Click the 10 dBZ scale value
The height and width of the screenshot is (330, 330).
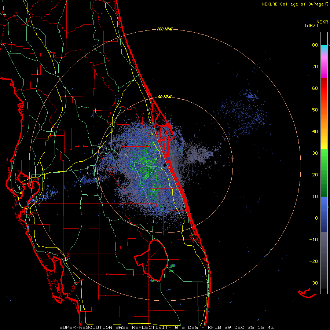tap(315, 197)
